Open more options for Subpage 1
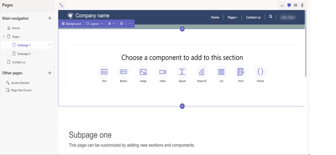The height and width of the screenshot is (155, 336). tap(50, 45)
